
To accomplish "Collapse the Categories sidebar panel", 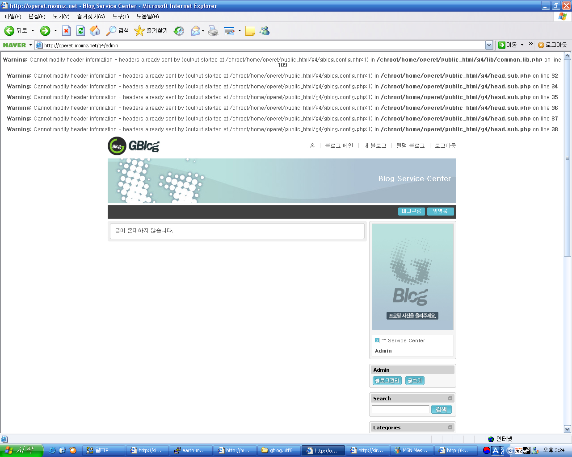I will coord(450,428).
